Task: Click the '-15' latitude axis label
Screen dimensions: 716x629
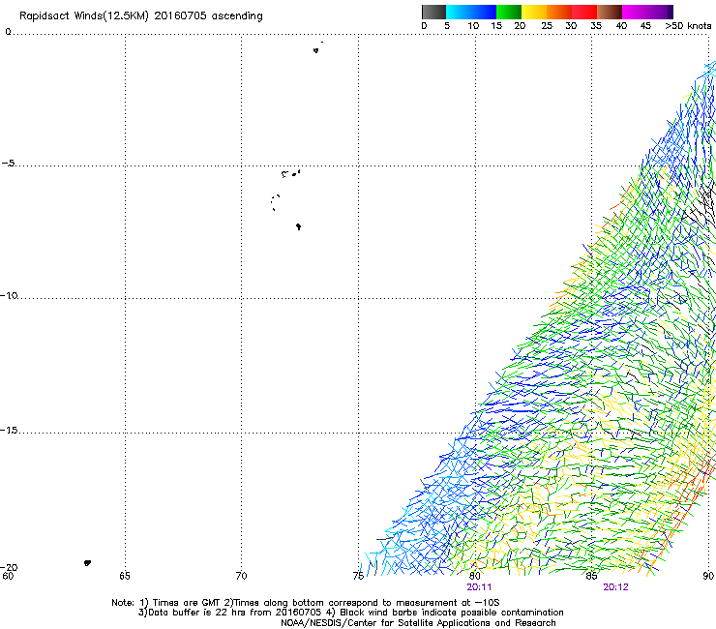Action: (x=9, y=430)
